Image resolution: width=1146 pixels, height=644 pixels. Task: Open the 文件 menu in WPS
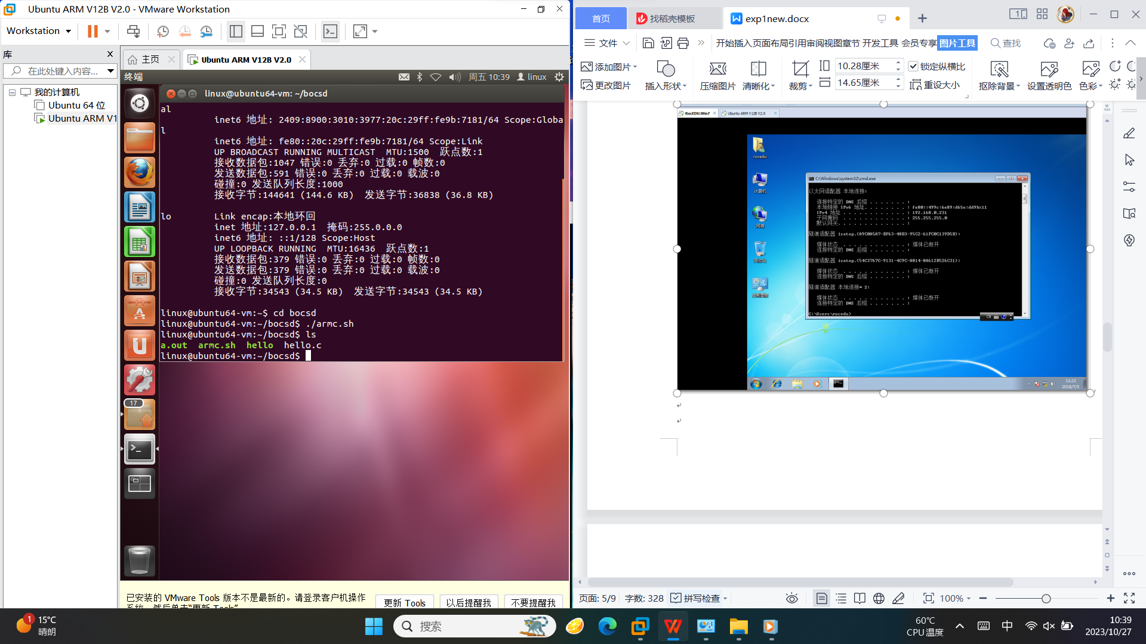pos(608,43)
